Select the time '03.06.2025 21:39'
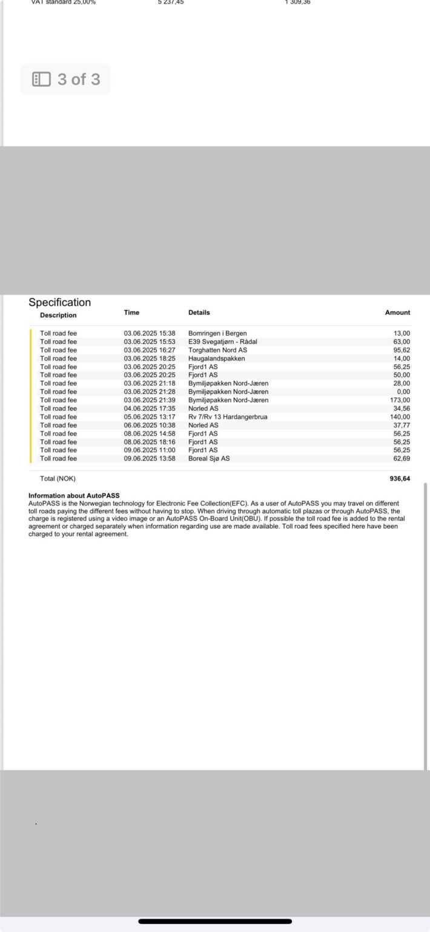 pos(150,400)
